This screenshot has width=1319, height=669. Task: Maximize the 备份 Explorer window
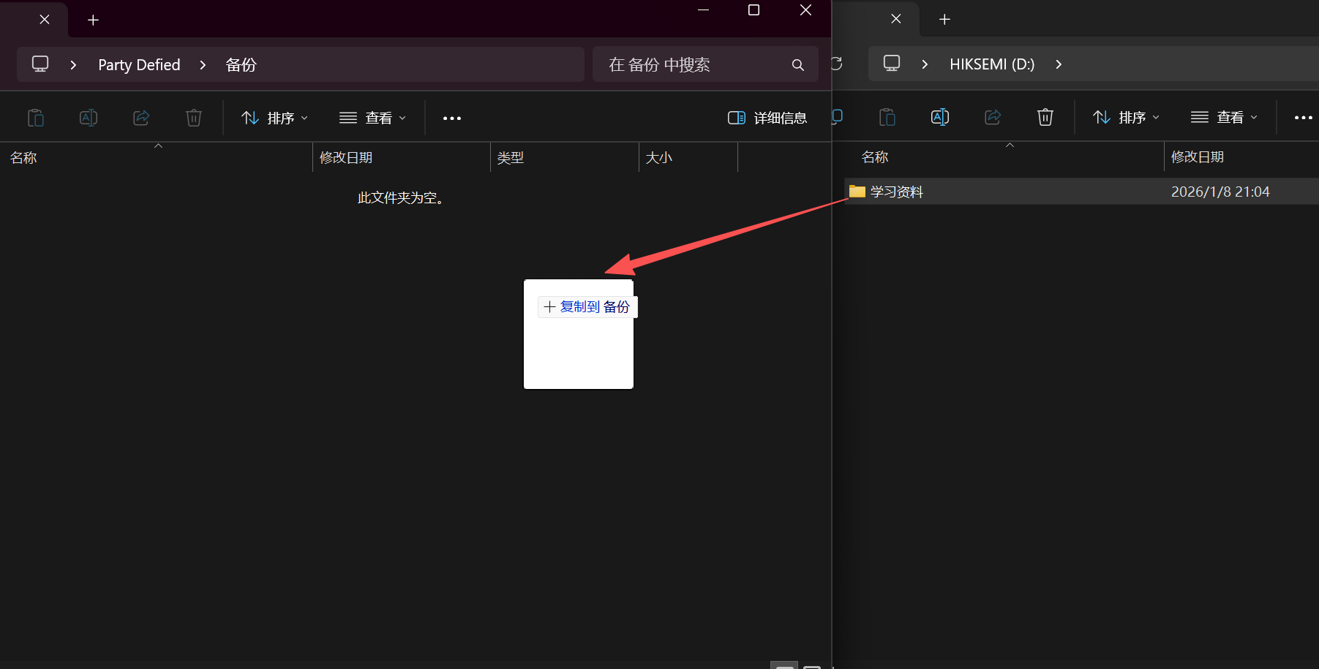(754, 10)
